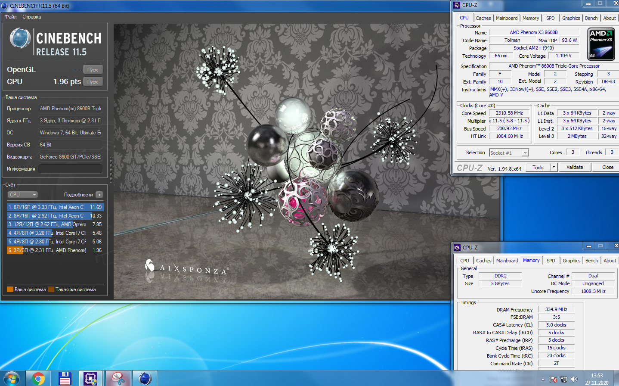Open Mainboard tab in upper CPU-Z window

pos(507,18)
